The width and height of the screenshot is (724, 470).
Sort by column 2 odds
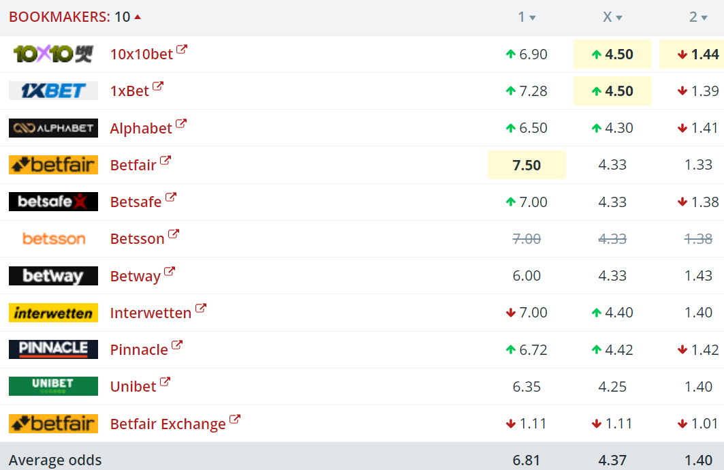pos(698,17)
